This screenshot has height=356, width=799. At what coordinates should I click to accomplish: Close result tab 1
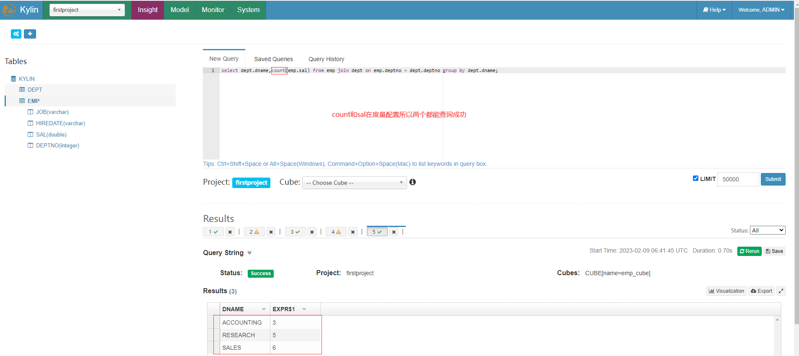click(x=230, y=232)
